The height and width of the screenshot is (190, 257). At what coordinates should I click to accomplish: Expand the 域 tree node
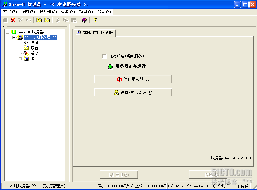[x=20, y=59]
